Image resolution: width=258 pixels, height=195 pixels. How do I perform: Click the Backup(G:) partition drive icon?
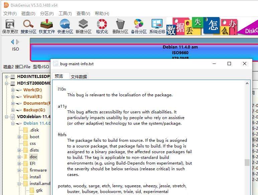(19, 110)
